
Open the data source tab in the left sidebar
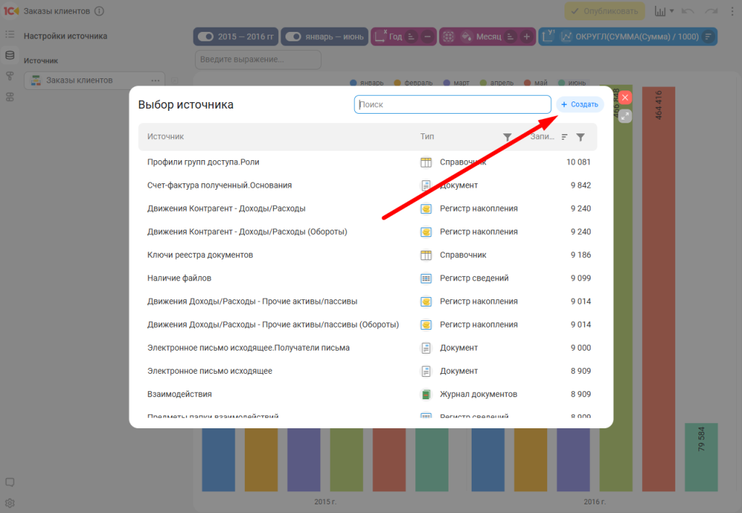click(x=10, y=55)
